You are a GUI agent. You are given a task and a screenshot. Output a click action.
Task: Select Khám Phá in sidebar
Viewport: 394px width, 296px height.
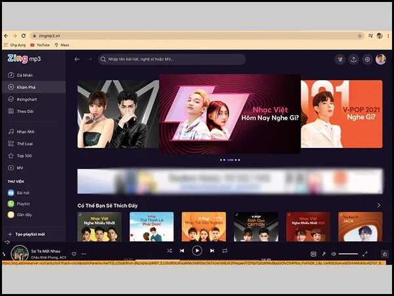click(x=34, y=87)
